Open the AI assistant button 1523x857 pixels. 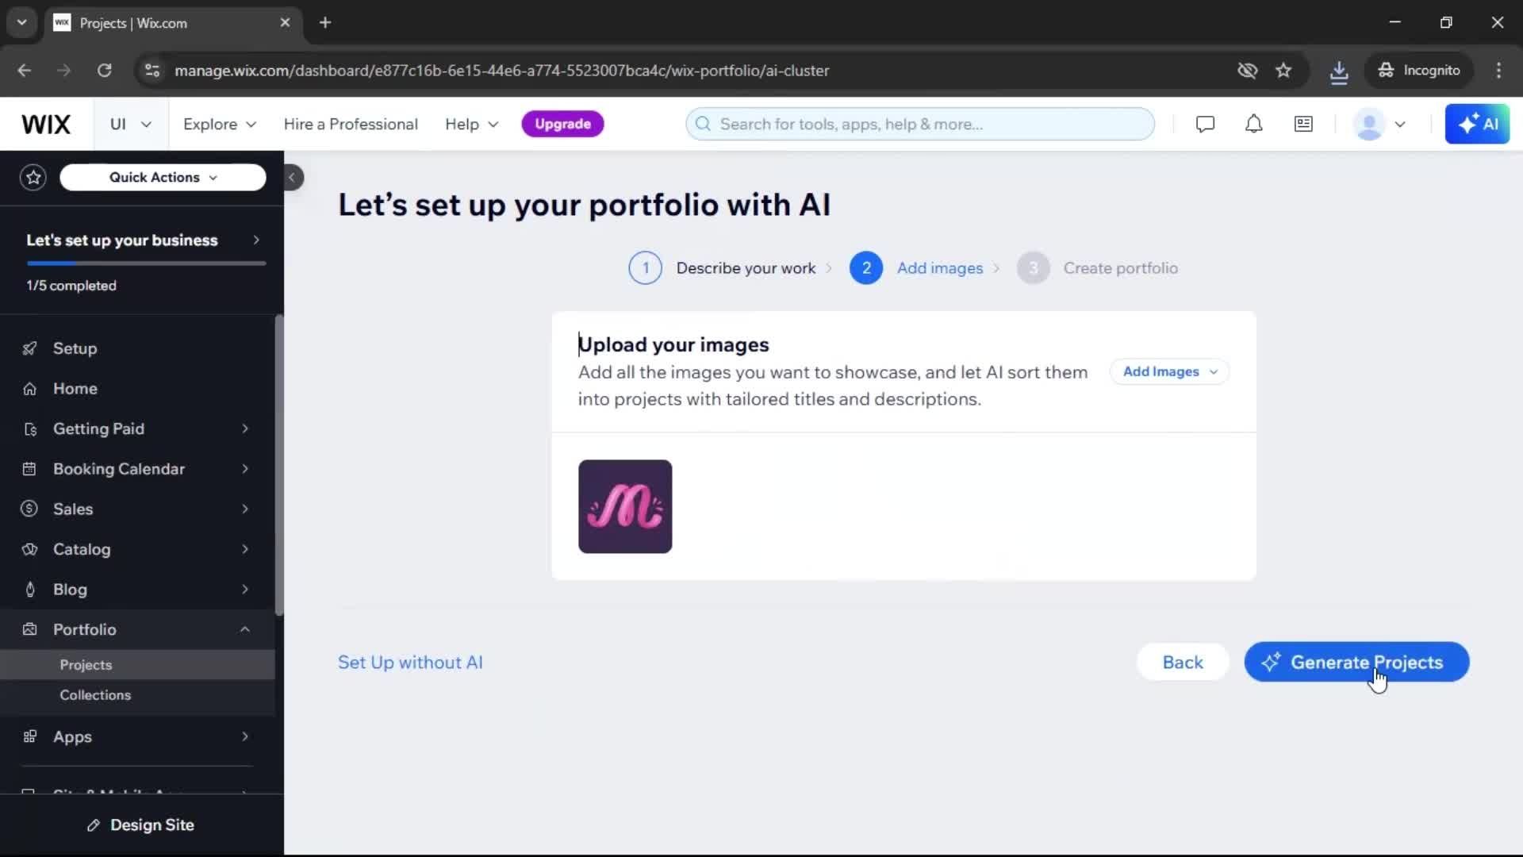[x=1477, y=124]
